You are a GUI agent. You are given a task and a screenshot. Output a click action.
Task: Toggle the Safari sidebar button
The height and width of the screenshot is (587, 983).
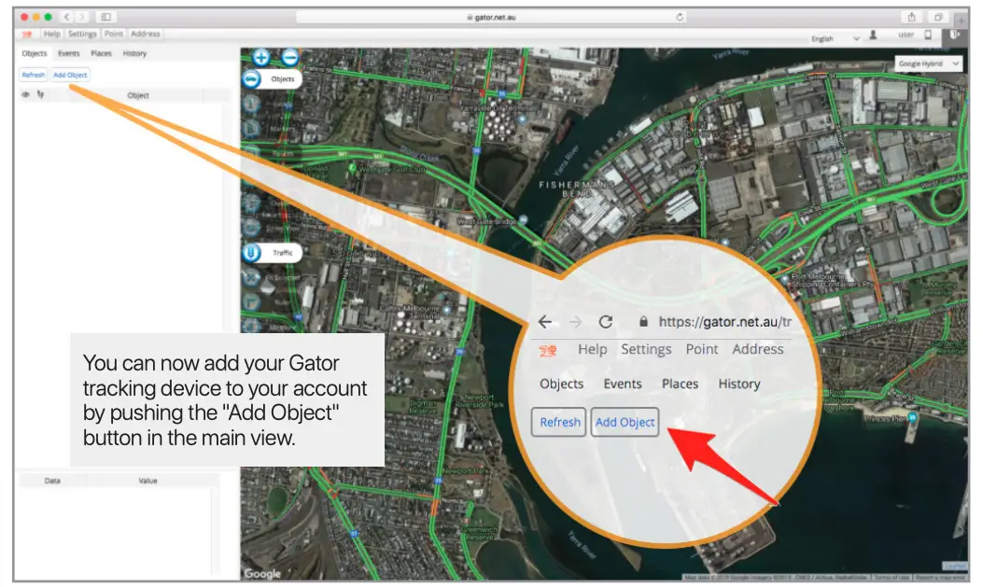(105, 17)
